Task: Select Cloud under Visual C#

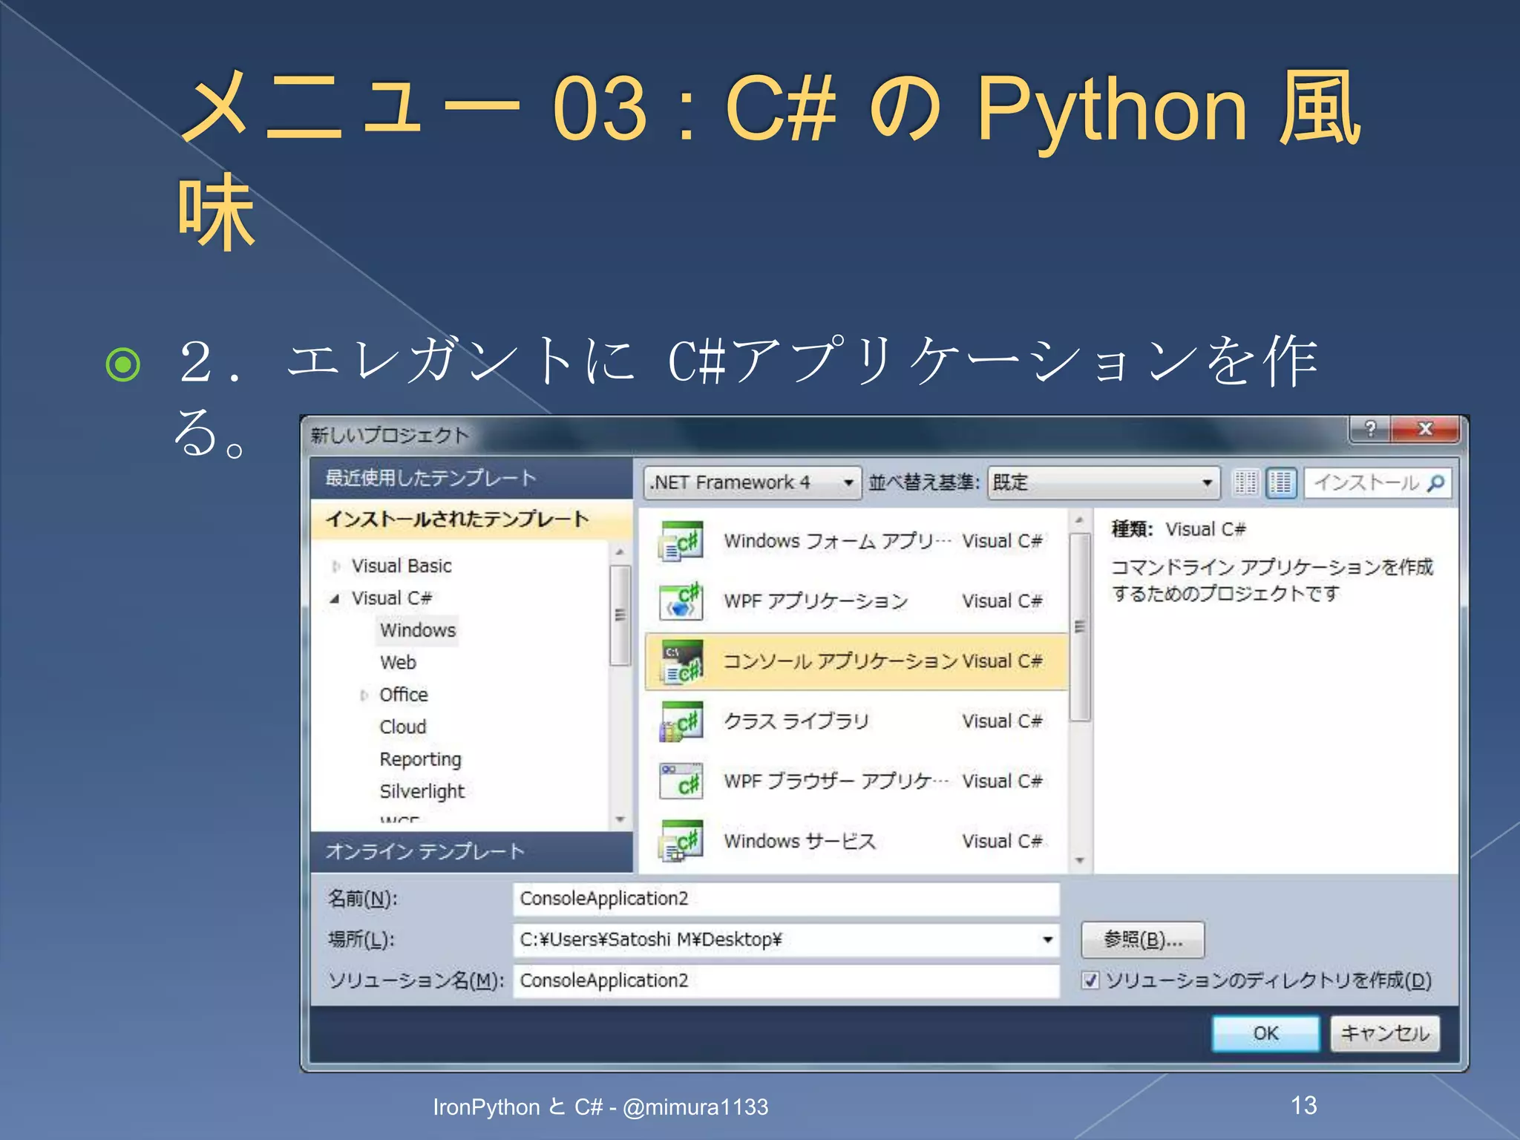Action: tap(403, 727)
